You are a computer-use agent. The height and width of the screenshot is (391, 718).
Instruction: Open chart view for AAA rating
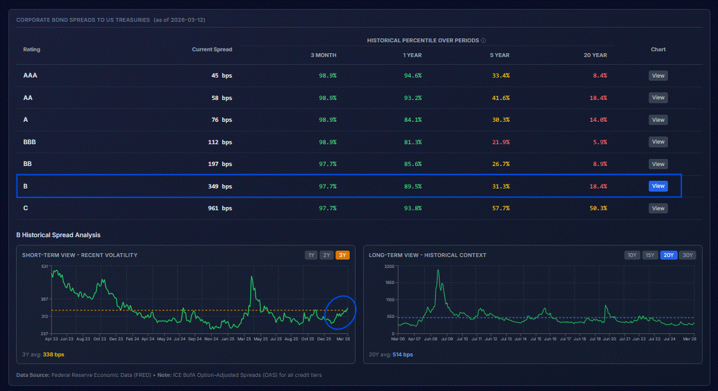658,76
